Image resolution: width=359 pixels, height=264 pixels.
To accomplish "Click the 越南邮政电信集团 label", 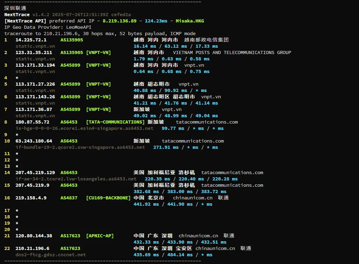I will click(x=206, y=40).
